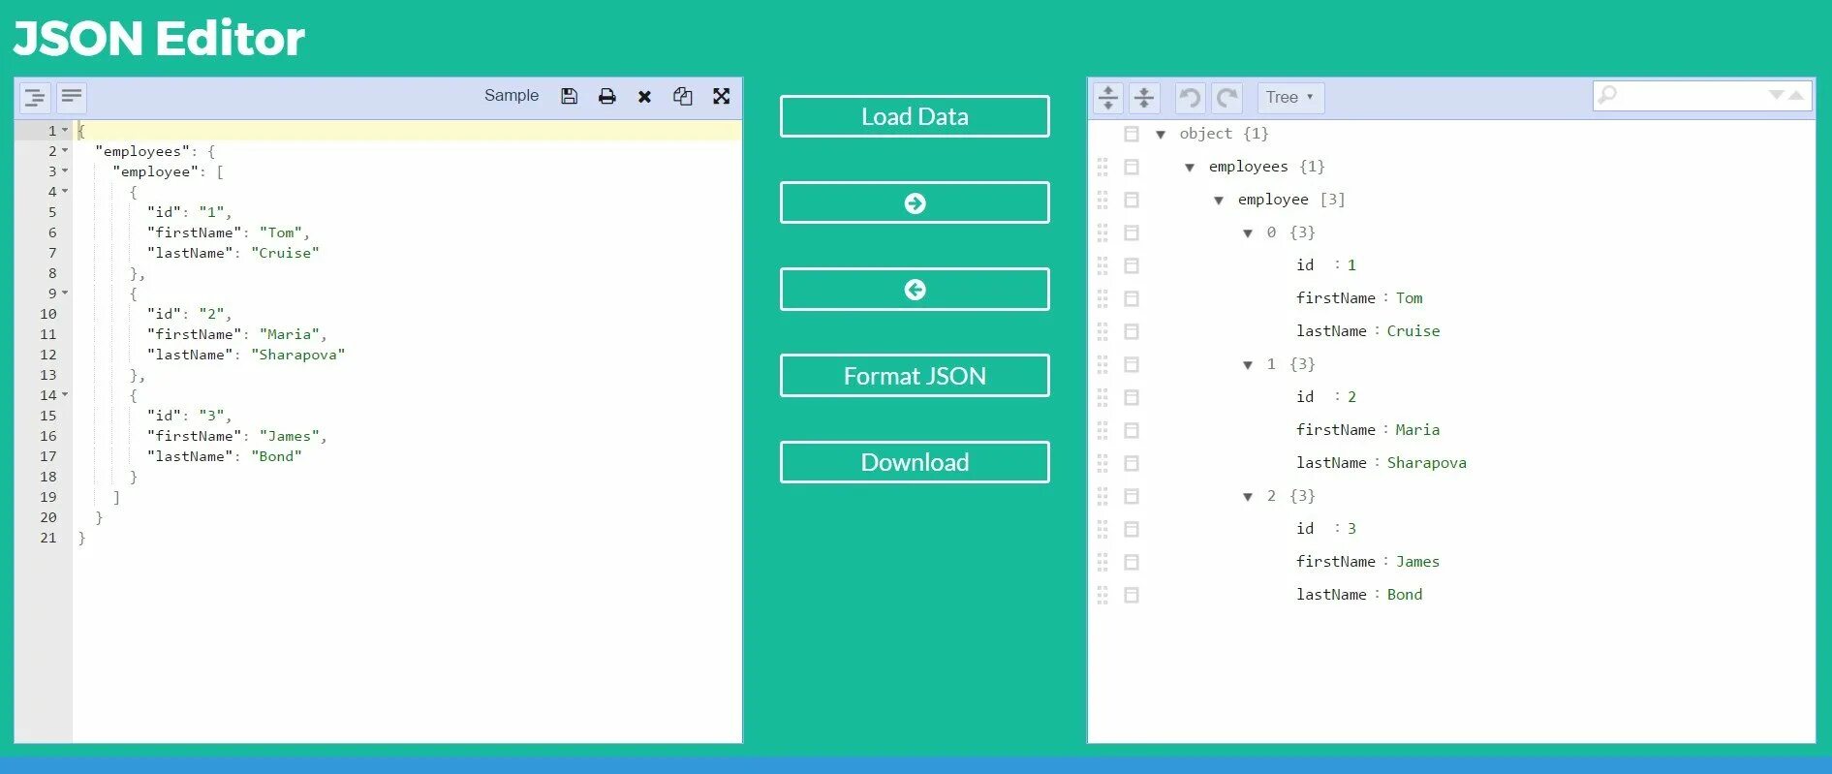
Task: Collapse array item 1 in the tree
Action: pyautogui.click(x=1248, y=365)
